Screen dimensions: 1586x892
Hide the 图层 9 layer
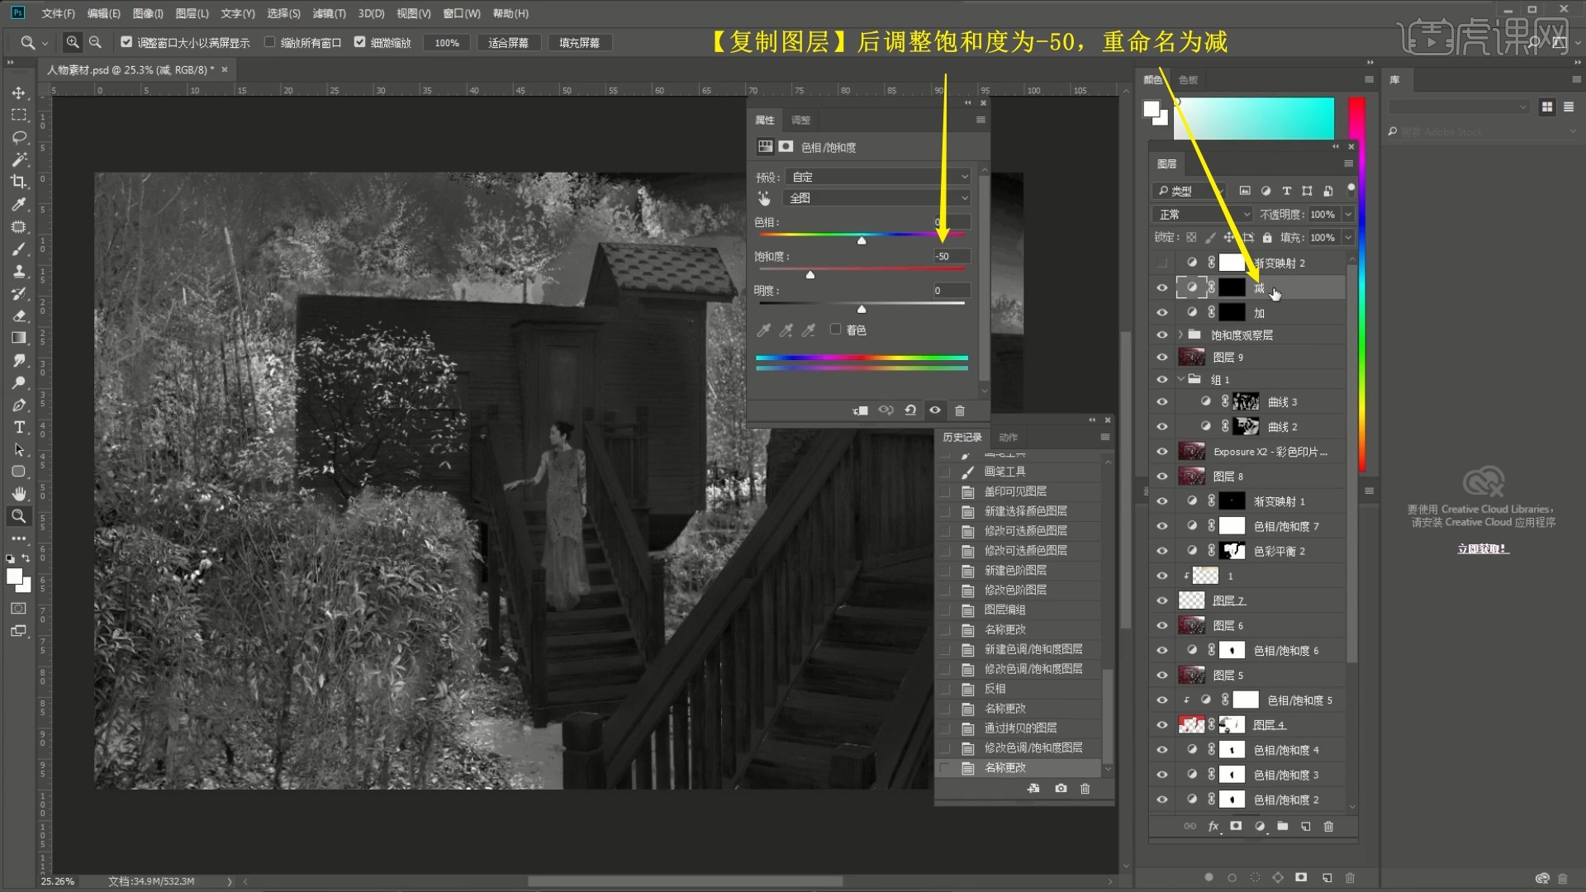point(1162,358)
